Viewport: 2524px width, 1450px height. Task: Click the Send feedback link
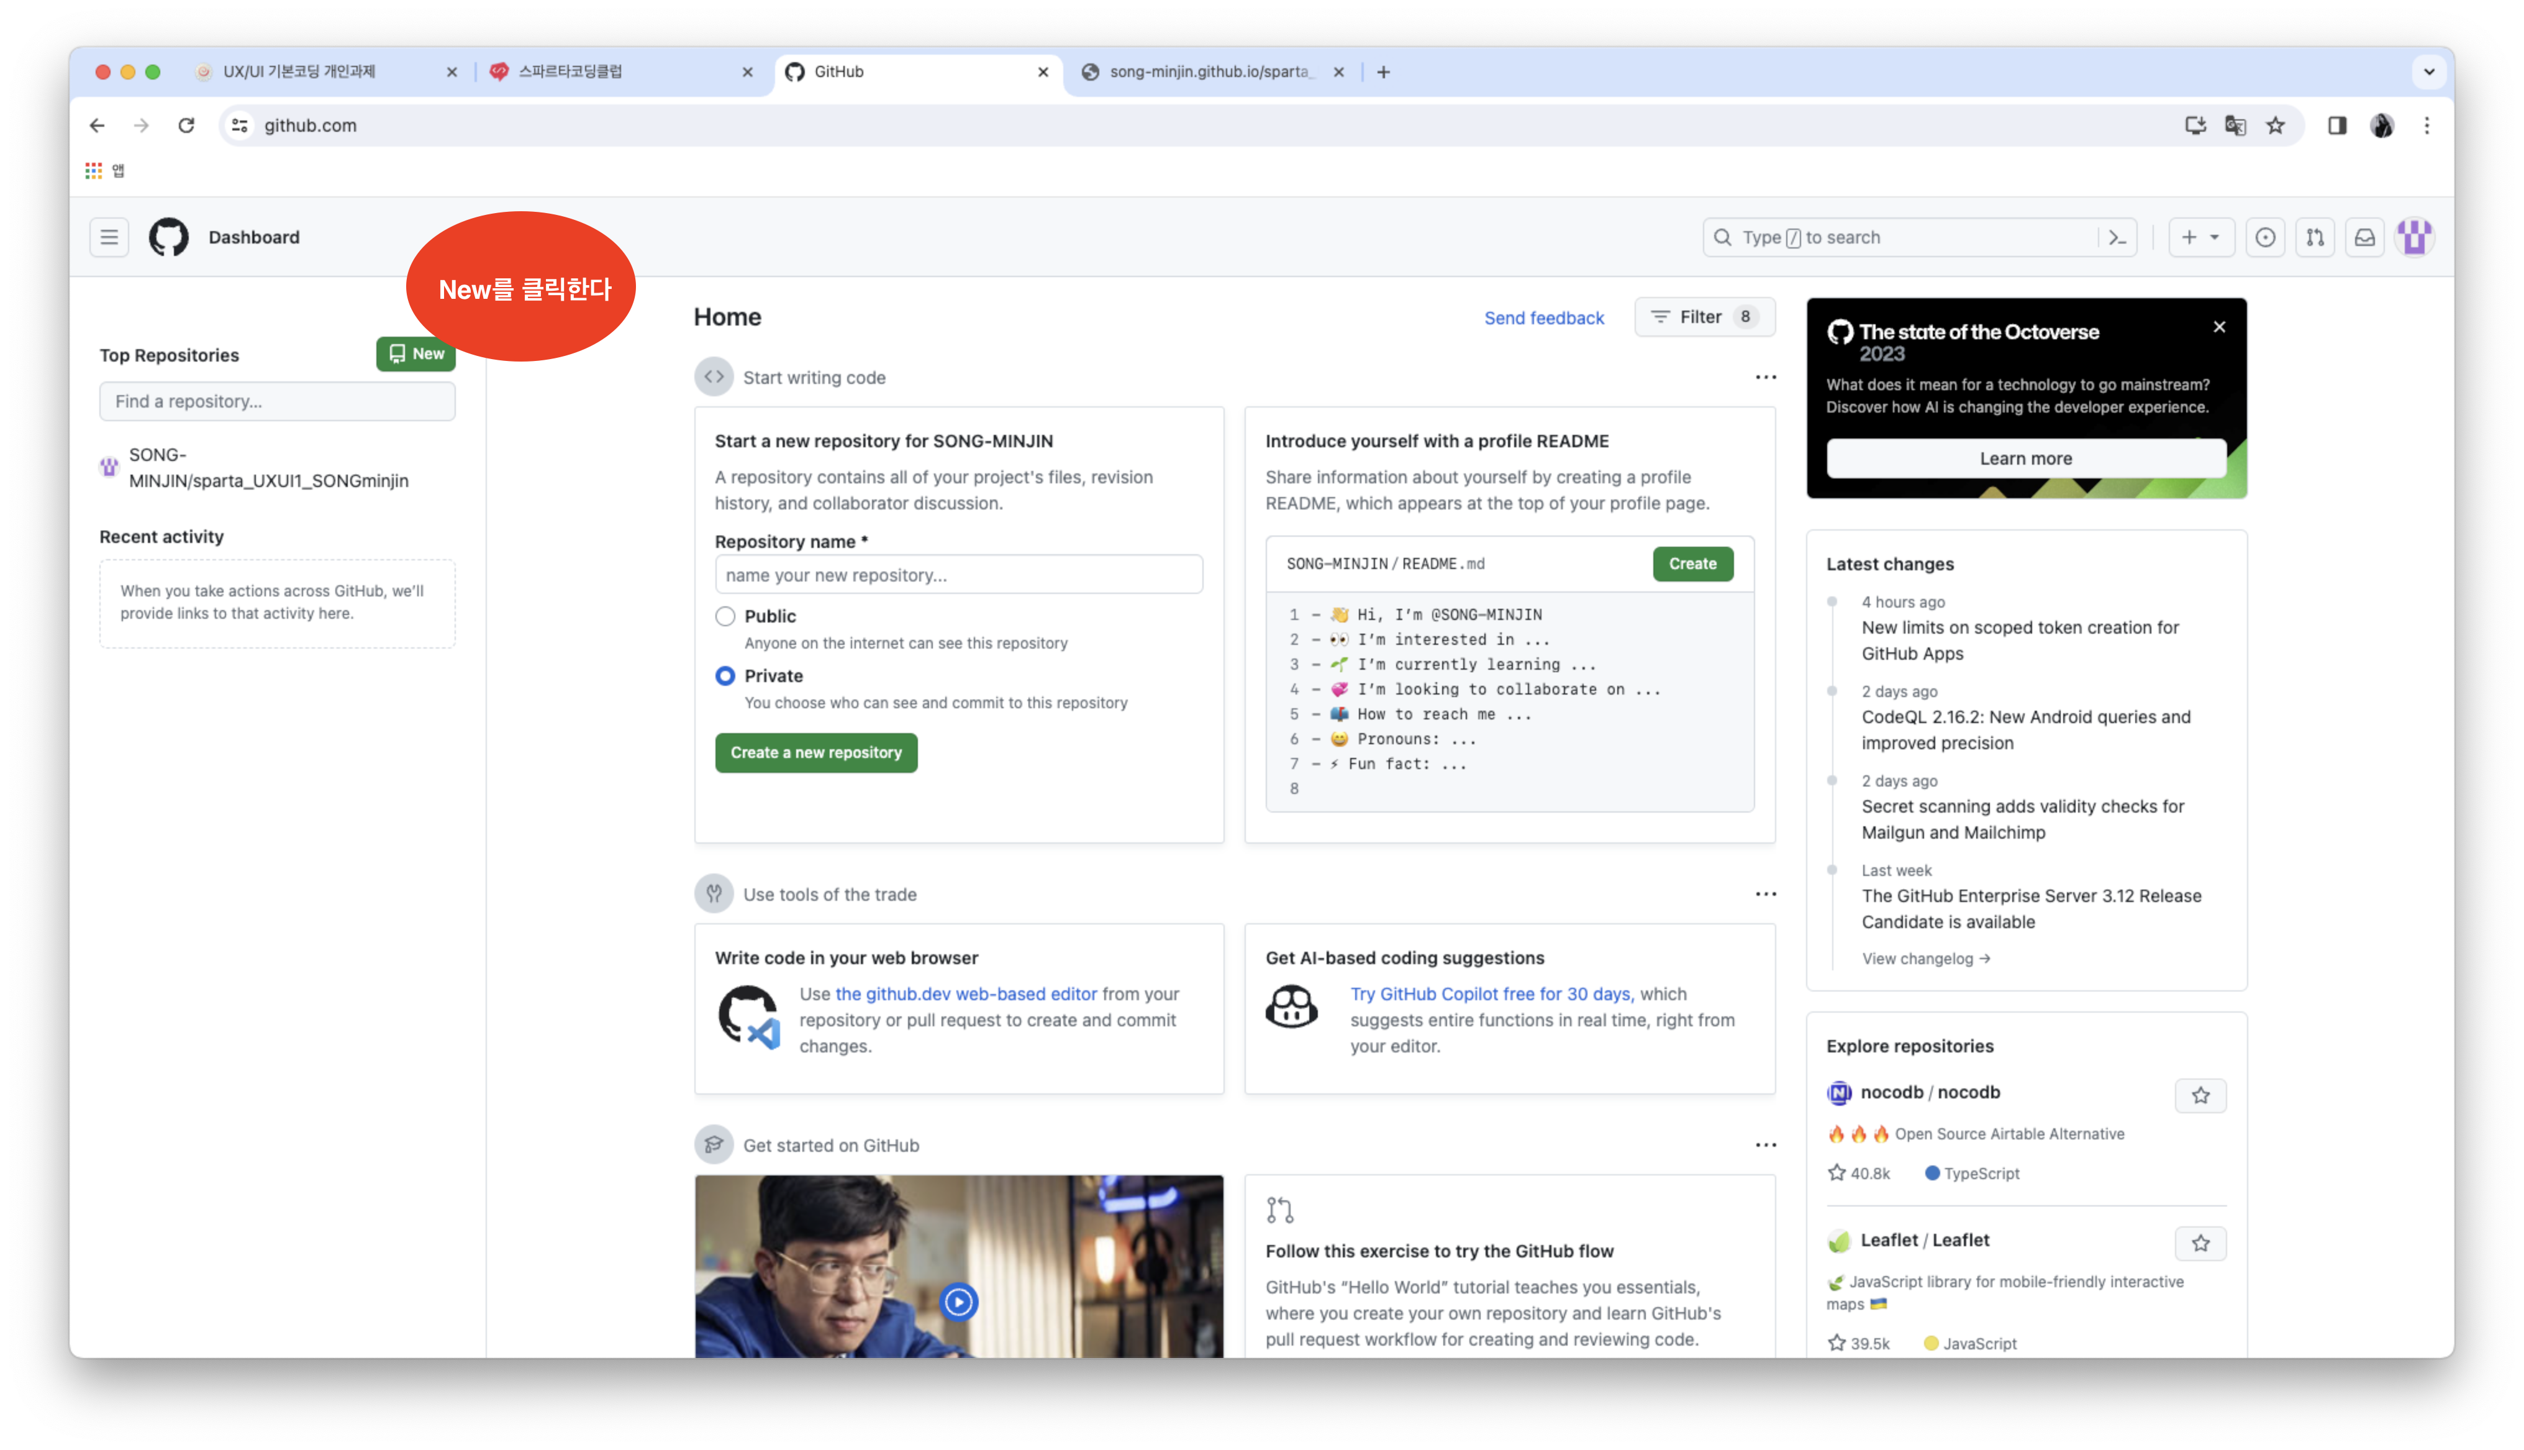[1544, 317]
